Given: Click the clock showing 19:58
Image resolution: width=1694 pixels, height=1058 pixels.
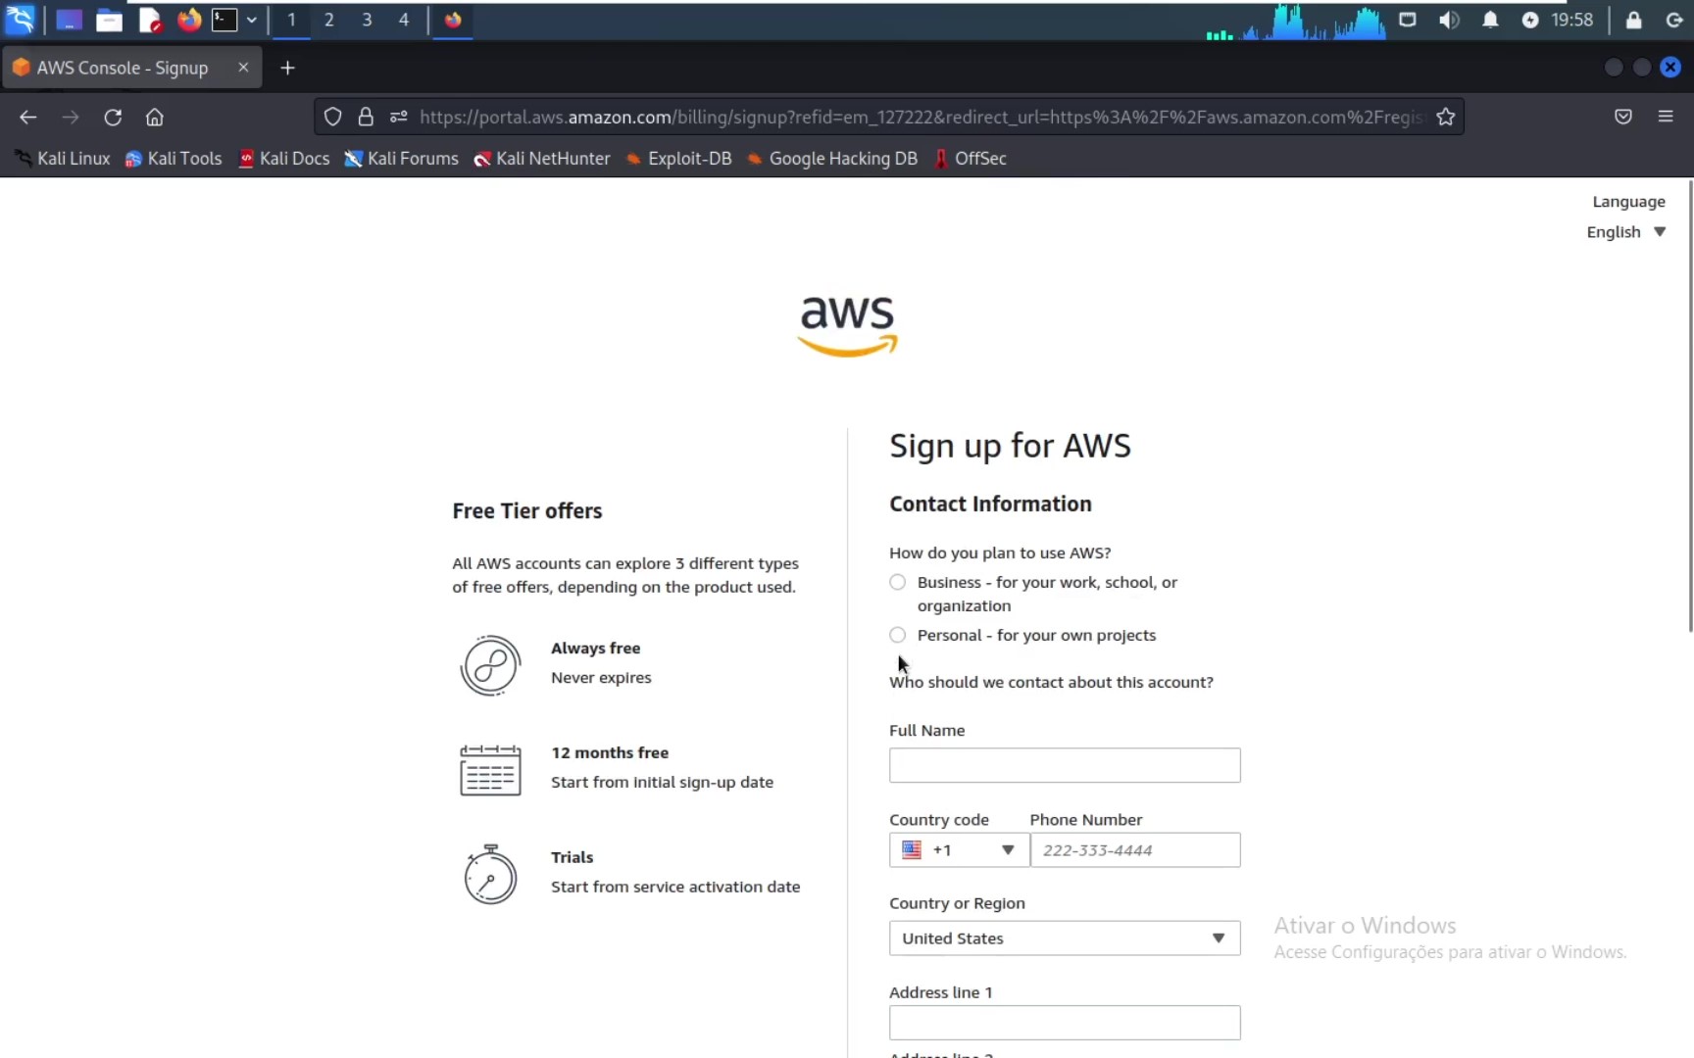Looking at the screenshot, I should pos(1572,20).
